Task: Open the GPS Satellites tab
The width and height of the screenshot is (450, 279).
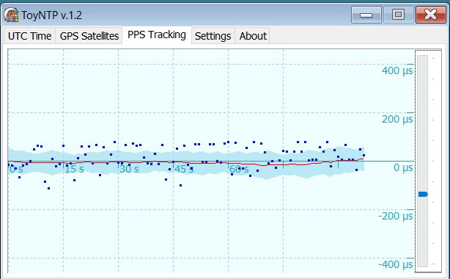Action: tap(89, 36)
